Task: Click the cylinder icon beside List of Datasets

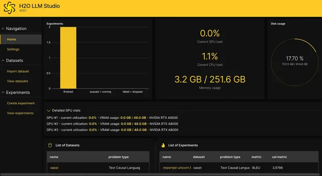Action: [50, 145]
